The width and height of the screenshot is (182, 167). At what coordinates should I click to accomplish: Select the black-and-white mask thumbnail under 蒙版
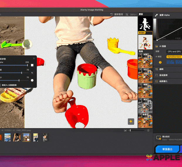tap(145, 23)
